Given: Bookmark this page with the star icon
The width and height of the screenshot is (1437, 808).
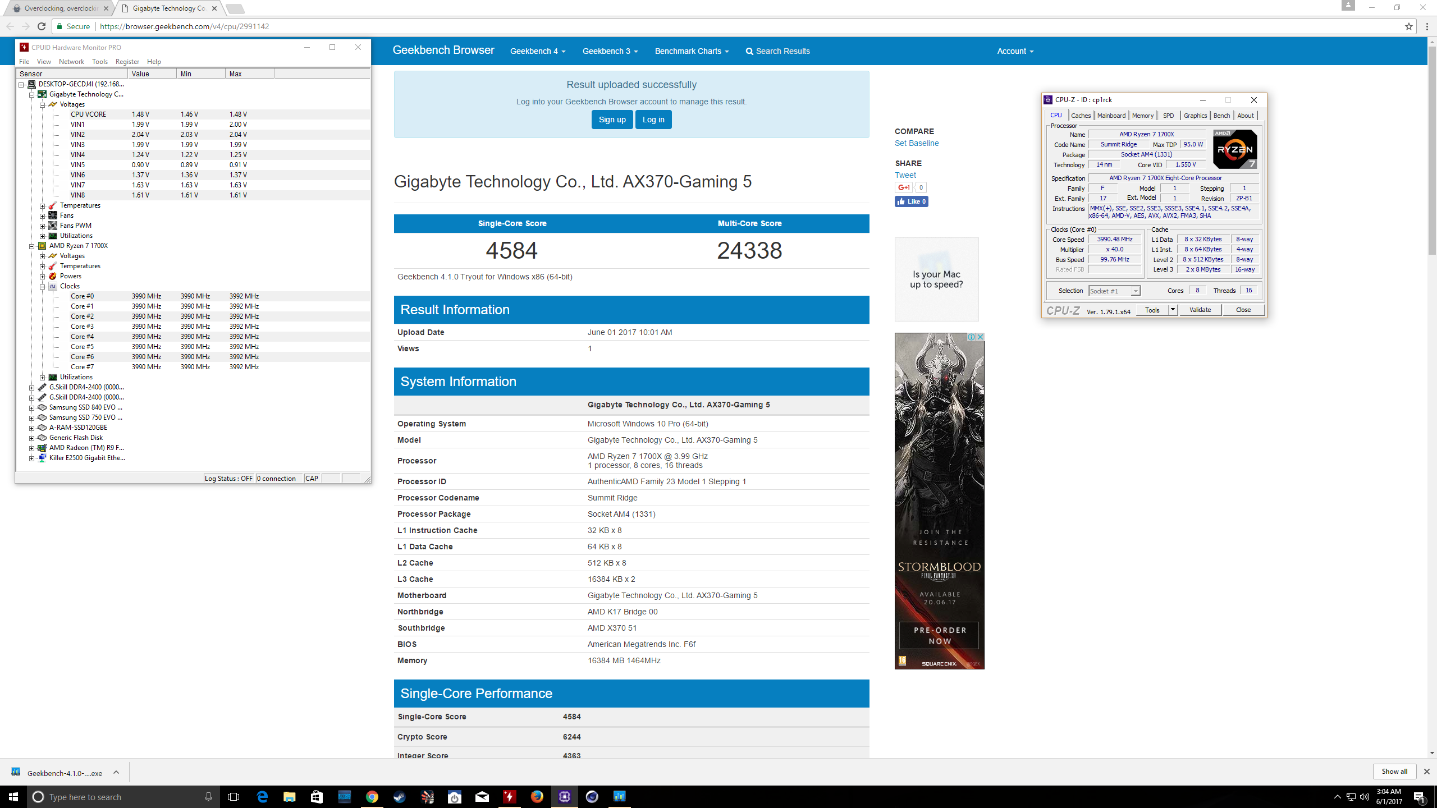Looking at the screenshot, I should pyautogui.click(x=1408, y=26).
